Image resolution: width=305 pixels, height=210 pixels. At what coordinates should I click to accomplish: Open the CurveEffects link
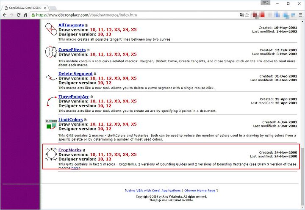point(72,50)
